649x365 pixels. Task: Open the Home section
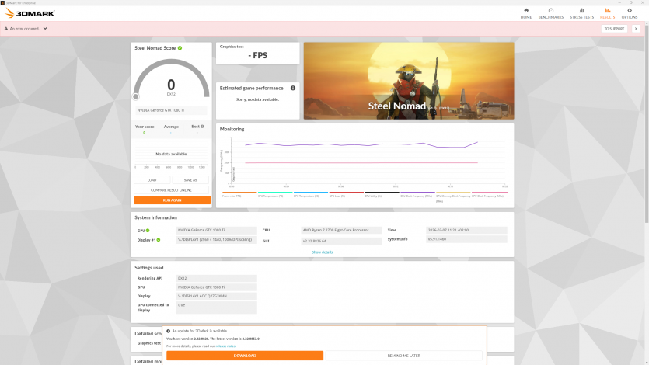(x=526, y=12)
